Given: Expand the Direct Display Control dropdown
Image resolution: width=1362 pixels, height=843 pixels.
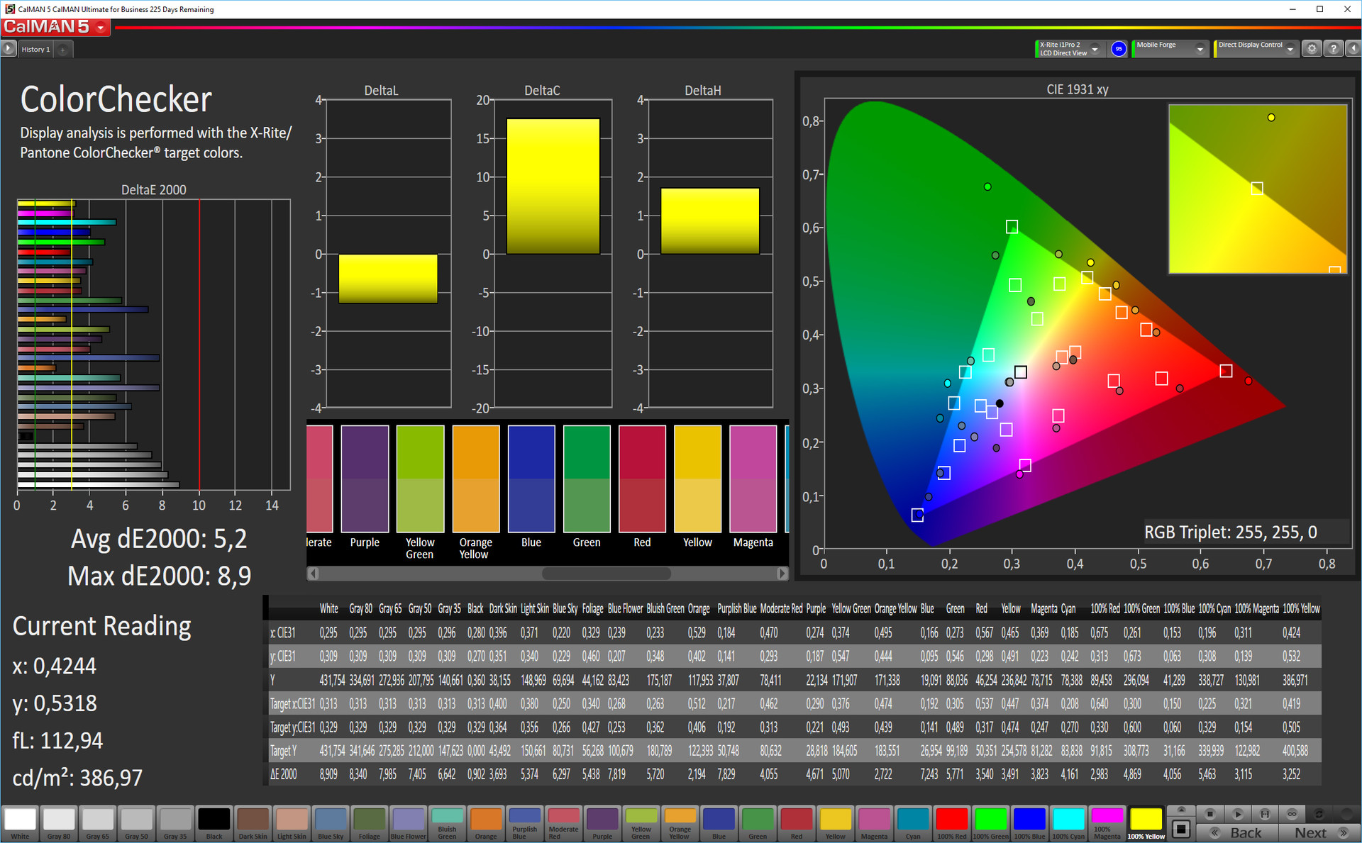Looking at the screenshot, I should coord(1290,49).
